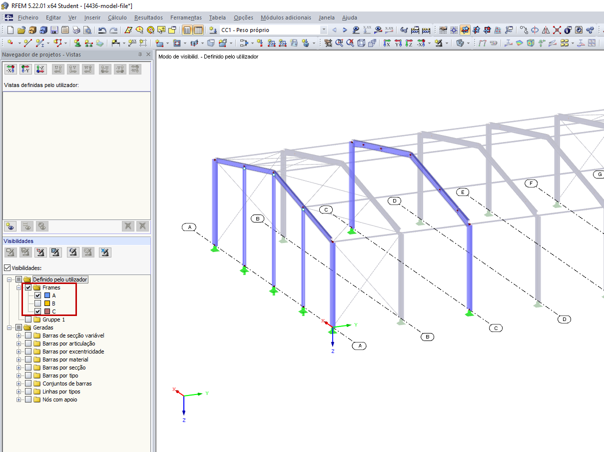Select view in -Y direction in navigator
Image resolution: width=604 pixels, height=452 pixels.
[25, 69]
